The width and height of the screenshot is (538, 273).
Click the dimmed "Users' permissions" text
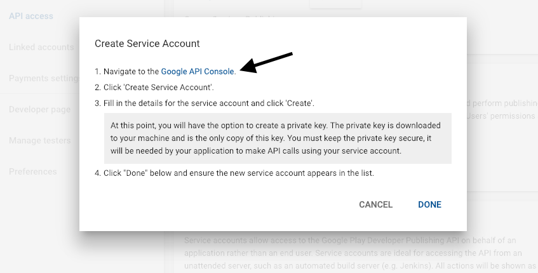[x=501, y=116]
